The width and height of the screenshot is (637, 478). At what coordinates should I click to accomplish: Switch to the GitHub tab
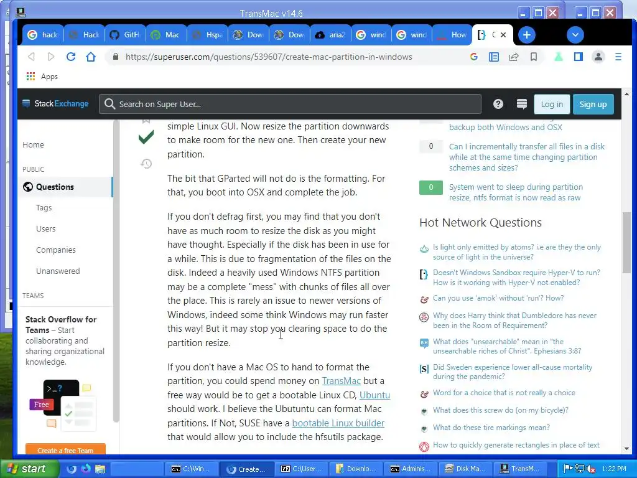click(x=125, y=35)
